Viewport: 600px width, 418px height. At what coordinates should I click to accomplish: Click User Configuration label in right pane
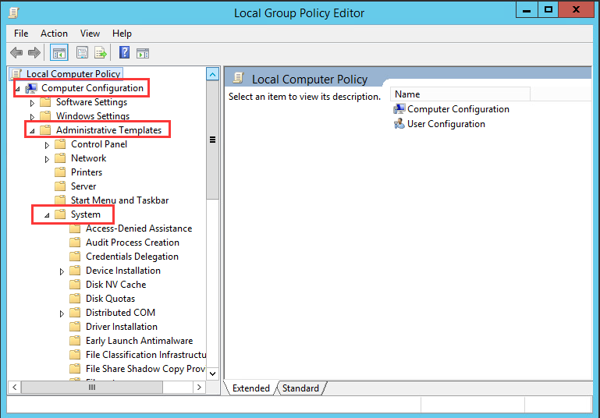(x=446, y=124)
